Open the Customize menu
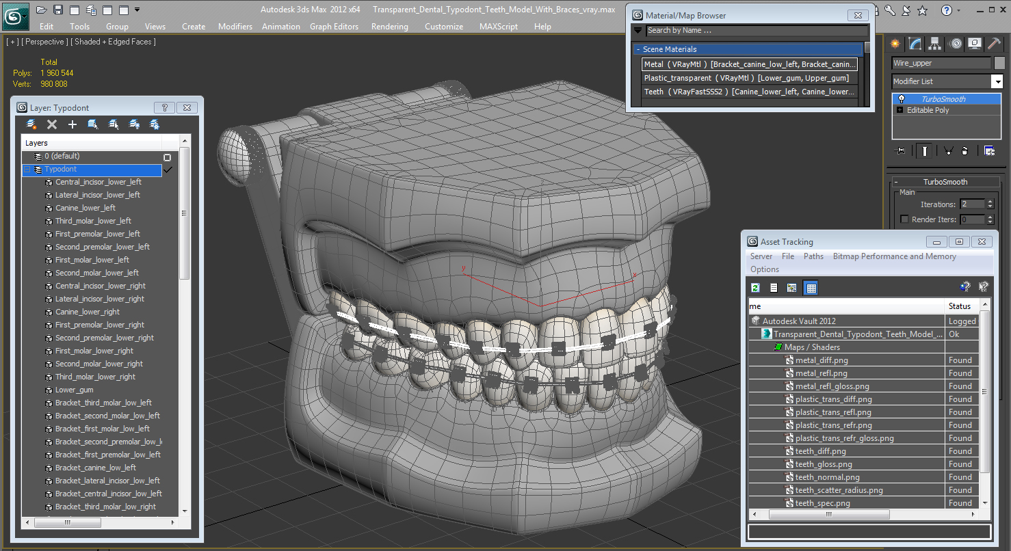This screenshot has width=1011, height=551. tap(444, 27)
